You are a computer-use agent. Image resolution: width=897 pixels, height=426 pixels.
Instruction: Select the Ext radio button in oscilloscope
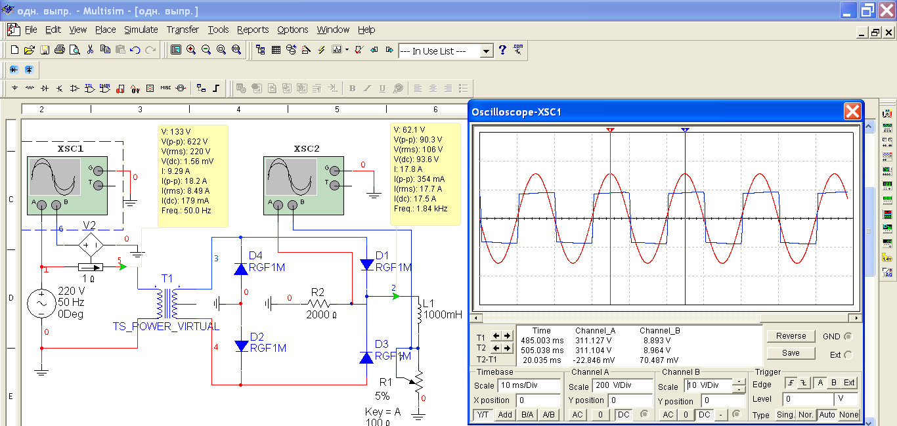848,355
